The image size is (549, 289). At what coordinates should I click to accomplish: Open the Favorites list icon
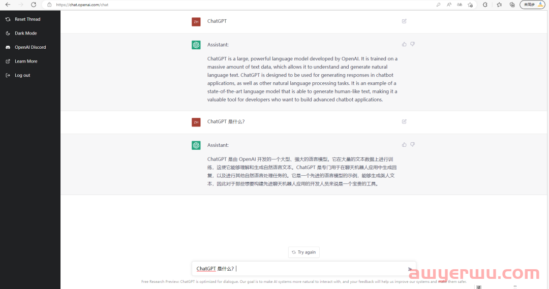pyautogui.click(x=499, y=5)
